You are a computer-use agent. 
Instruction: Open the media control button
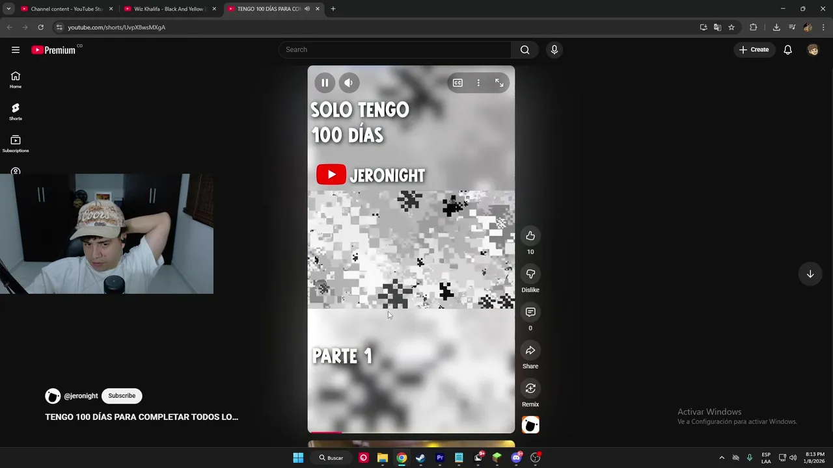point(792,27)
